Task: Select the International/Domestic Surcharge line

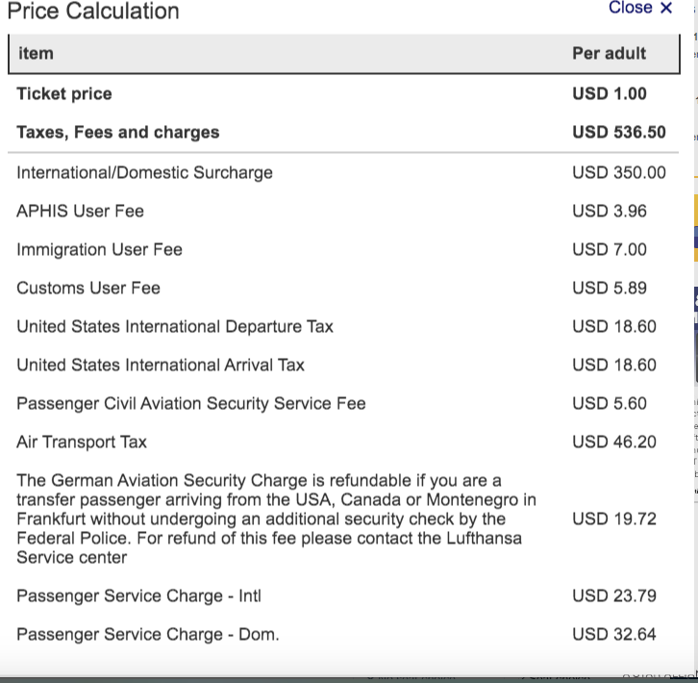Action: click(343, 172)
